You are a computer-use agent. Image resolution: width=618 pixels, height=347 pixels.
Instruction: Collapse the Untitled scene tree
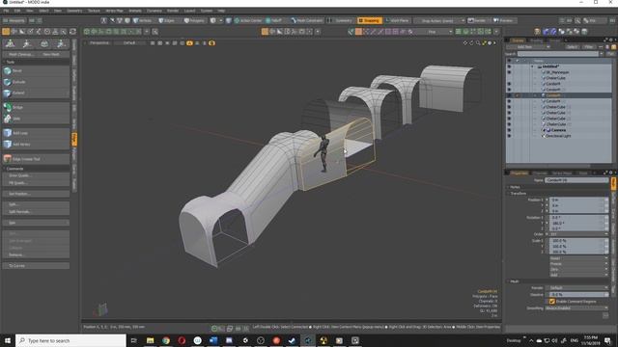coord(532,67)
